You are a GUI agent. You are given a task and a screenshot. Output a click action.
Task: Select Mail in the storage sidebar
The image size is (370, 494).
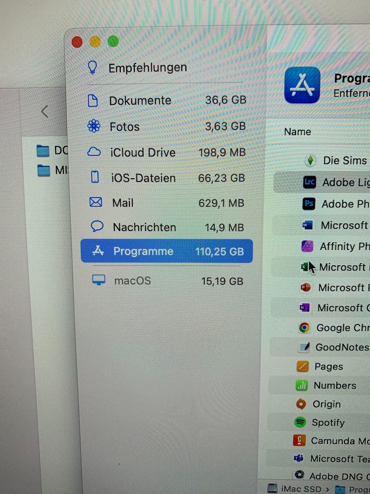(x=166, y=203)
